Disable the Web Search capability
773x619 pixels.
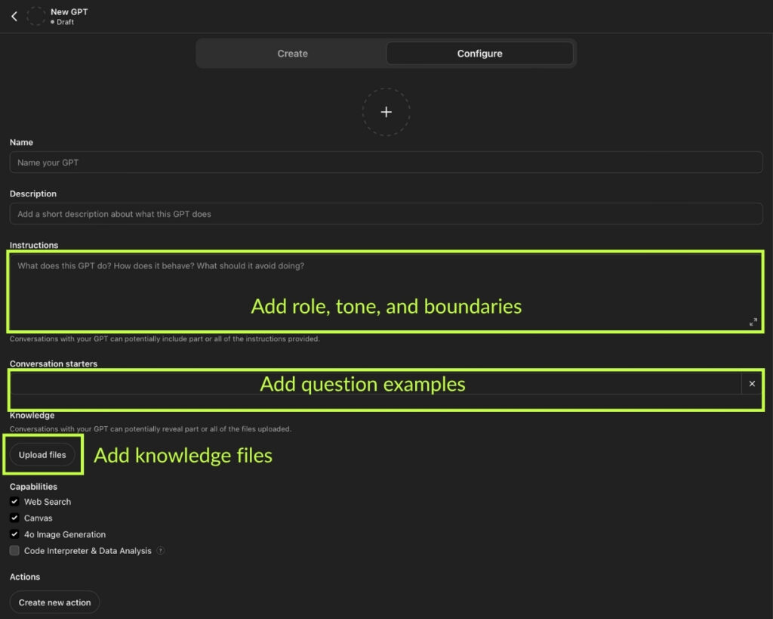(14, 502)
